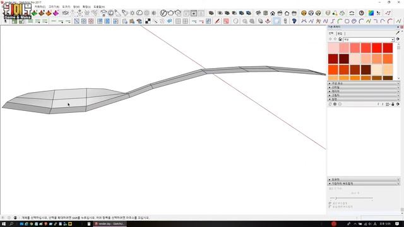Open the scenes view options dropdown icon
This screenshot has width=404, height=227.
(388, 104)
